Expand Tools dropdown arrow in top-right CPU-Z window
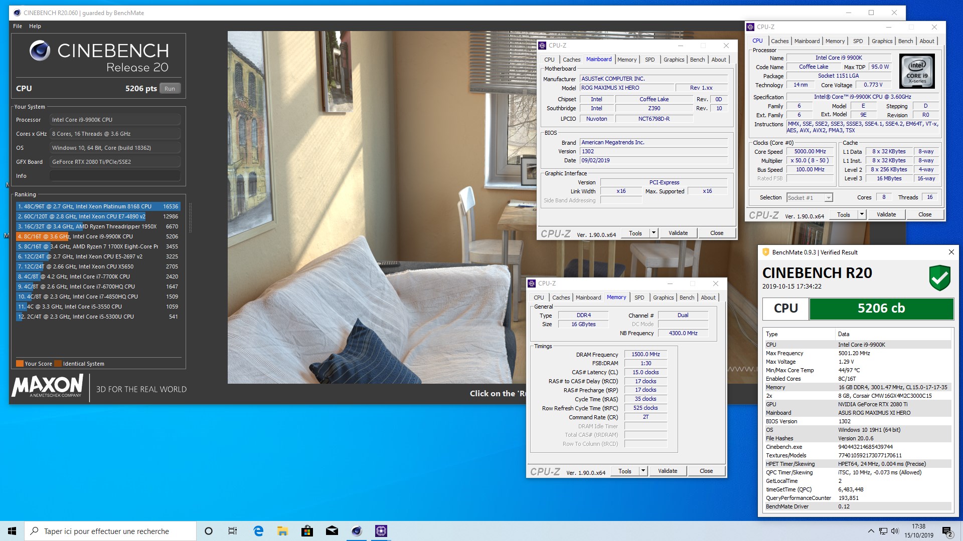This screenshot has height=541, width=963. (862, 215)
